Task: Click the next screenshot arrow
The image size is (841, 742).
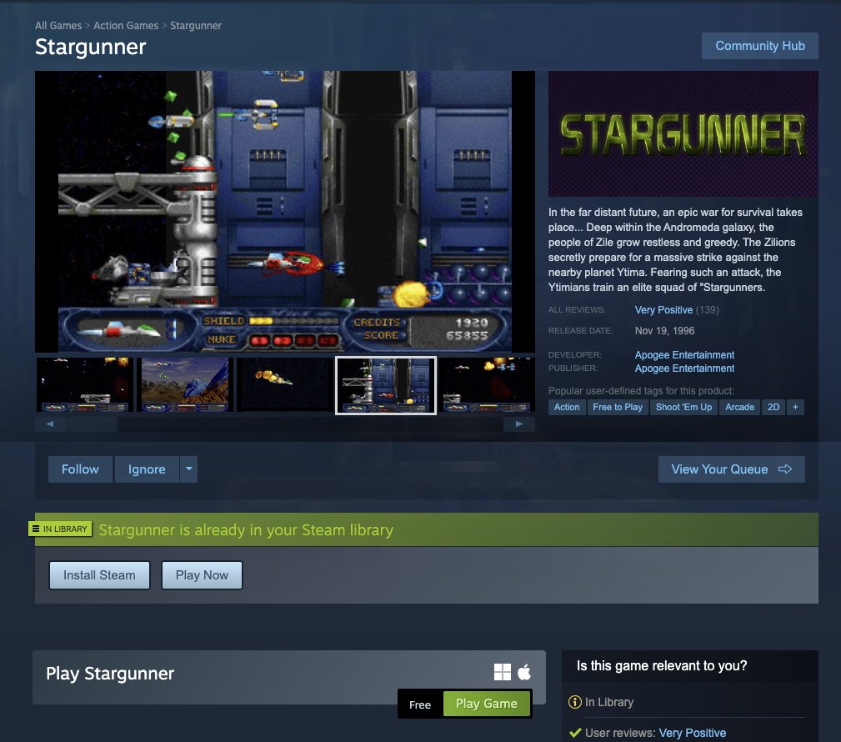Action: [x=519, y=424]
